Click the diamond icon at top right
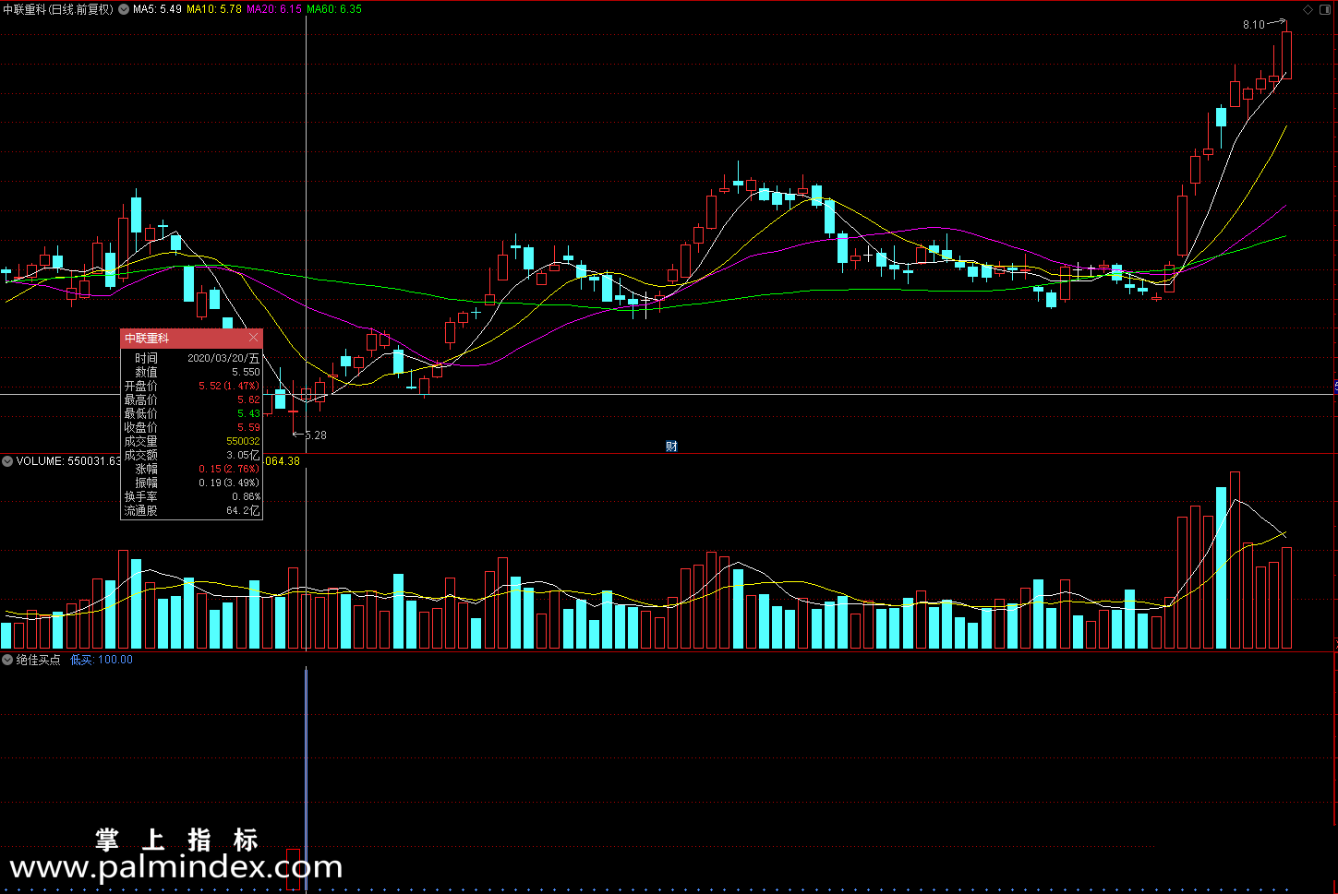 point(1308,9)
